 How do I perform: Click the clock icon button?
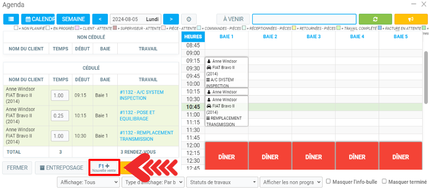coord(189,19)
